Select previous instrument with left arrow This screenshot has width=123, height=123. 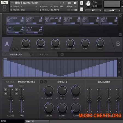tap(60, 3)
